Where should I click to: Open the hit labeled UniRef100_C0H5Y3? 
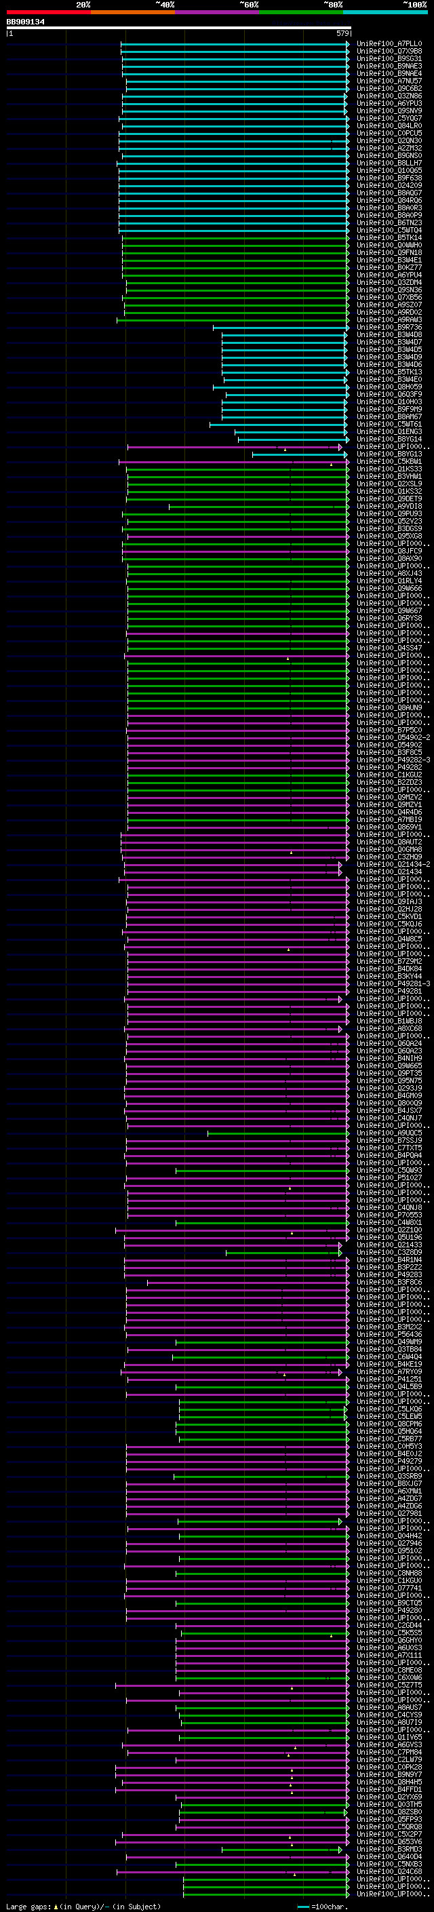389,1447
